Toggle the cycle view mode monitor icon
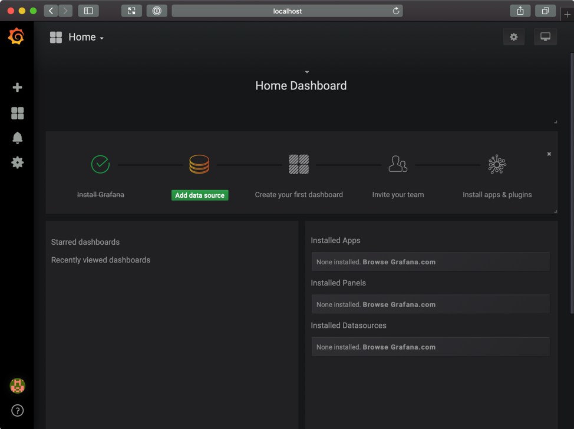Viewport: 574px width, 429px height. 545,37
